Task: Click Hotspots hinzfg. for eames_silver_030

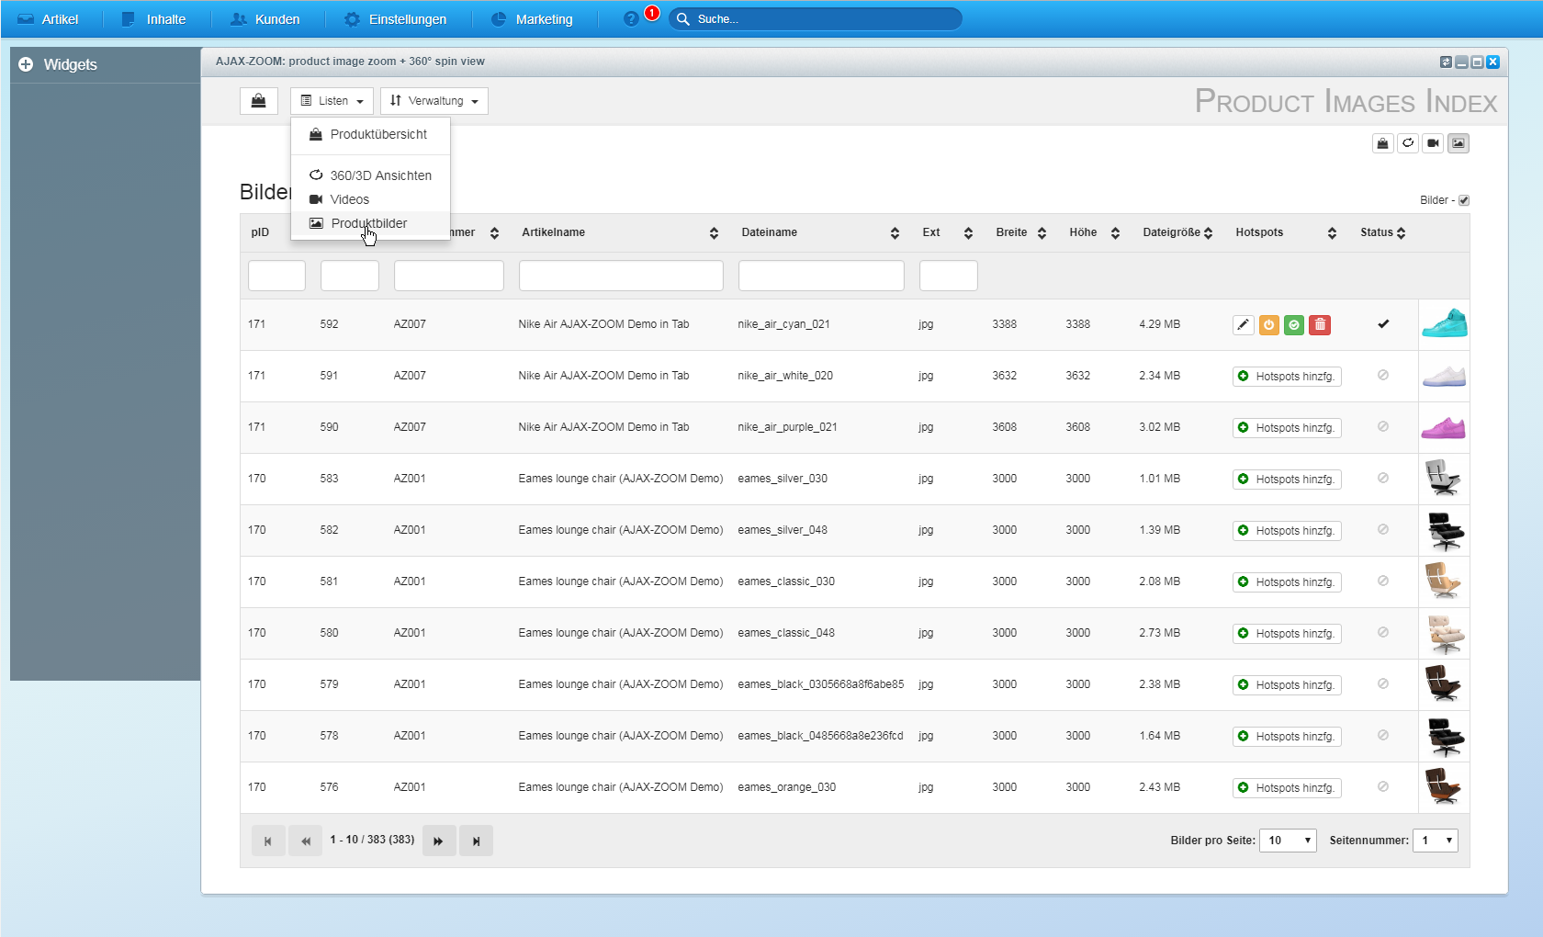Action: point(1287,480)
